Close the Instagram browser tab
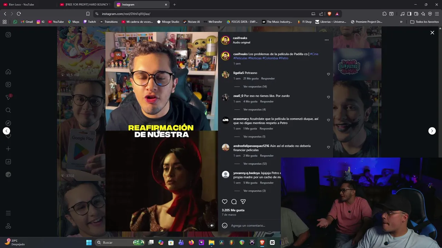The height and width of the screenshot is (248, 442). click(x=166, y=4)
